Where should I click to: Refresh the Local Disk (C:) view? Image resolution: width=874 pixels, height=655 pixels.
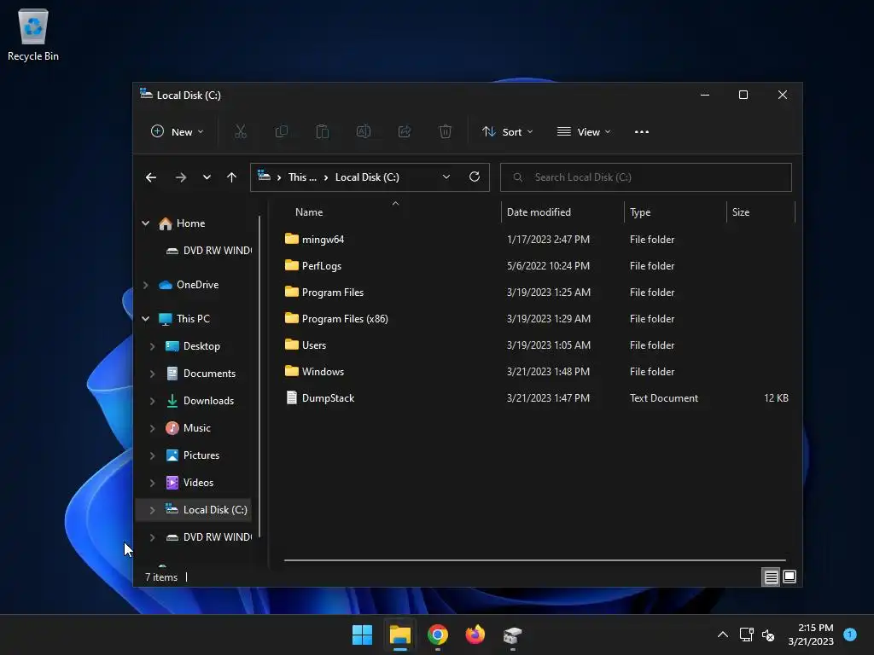(x=475, y=177)
